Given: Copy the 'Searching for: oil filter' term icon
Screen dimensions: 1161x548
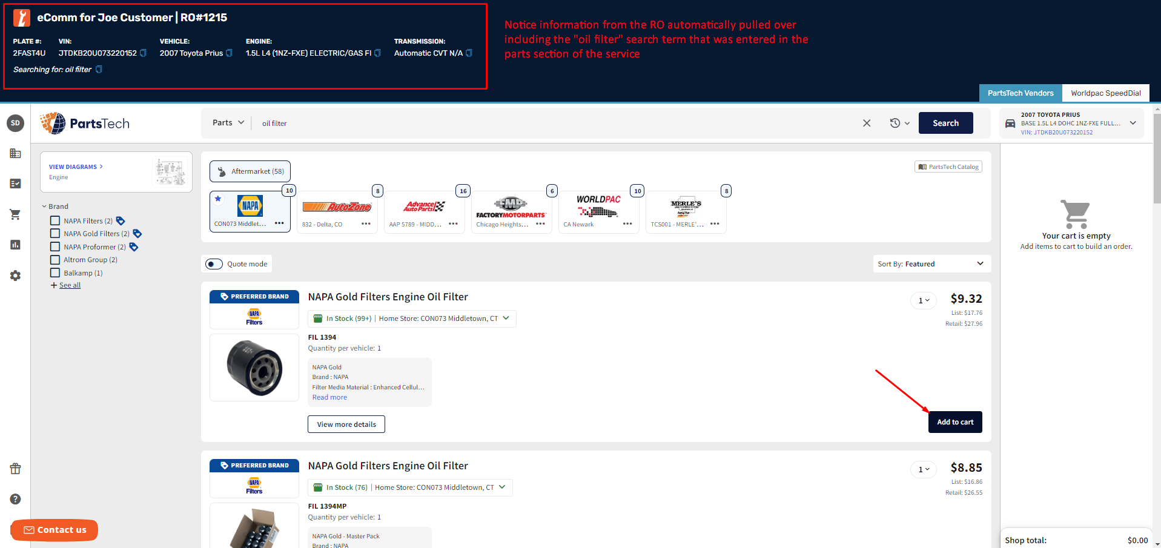Looking at the screenshot, I should click(99, 70).
